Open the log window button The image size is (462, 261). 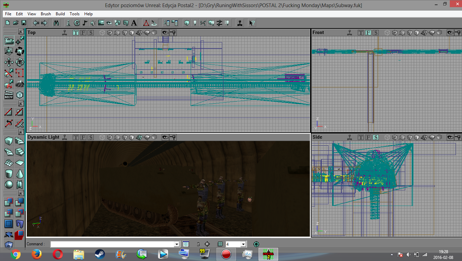click(x=185, y=244)
